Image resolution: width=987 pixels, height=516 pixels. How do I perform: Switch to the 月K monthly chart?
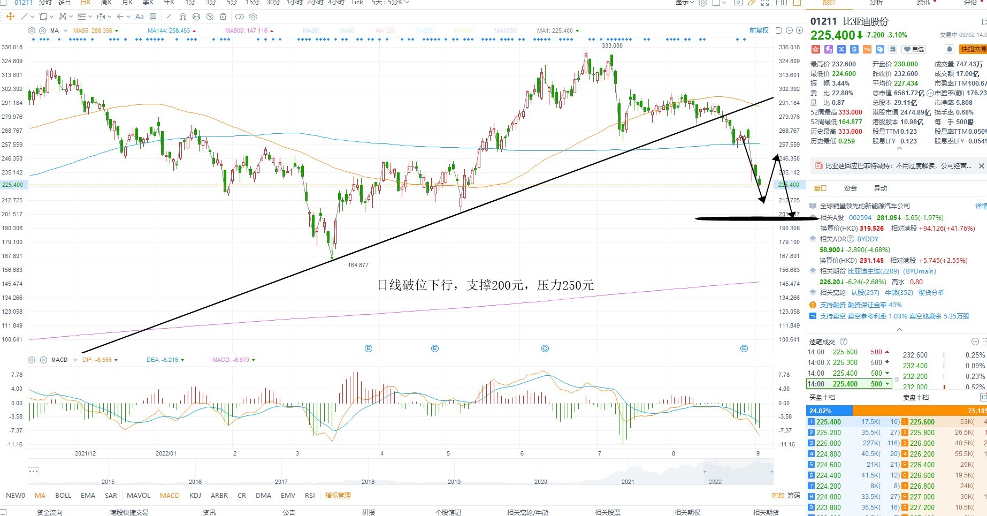(x=127, y=3)
